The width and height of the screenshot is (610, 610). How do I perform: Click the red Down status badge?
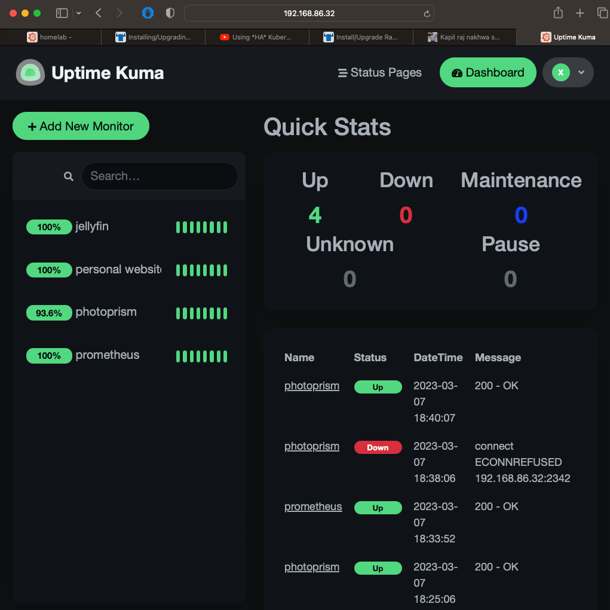[x=378, y=447]
